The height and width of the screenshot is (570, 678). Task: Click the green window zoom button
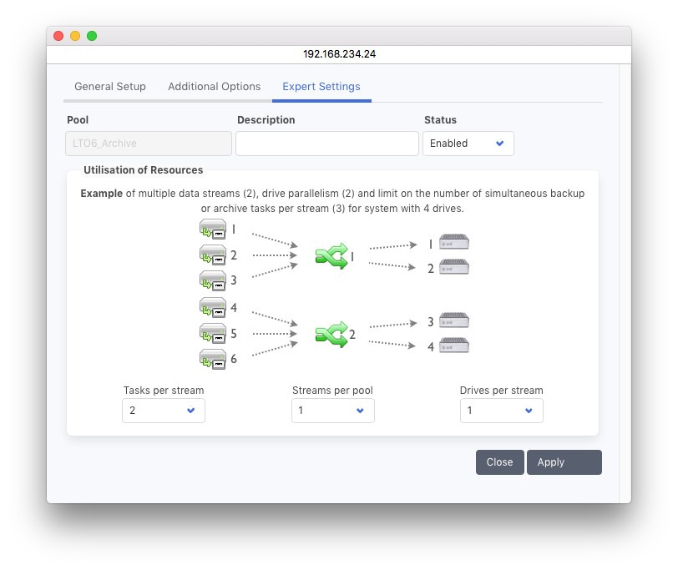point(92,36)
